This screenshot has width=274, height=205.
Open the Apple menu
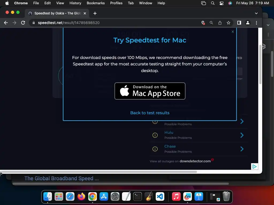(x=7, y=3)
